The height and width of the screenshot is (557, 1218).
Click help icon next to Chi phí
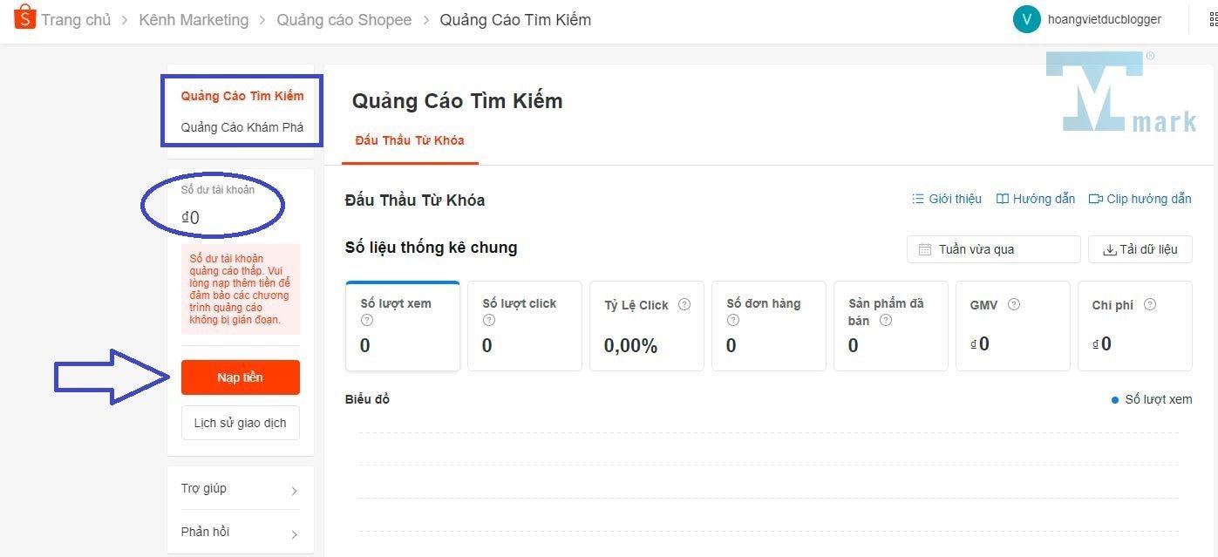(x=1150, y=305)
